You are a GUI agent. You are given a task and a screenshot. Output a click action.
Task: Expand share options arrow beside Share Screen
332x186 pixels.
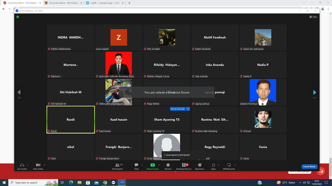pyautogui.click(x=159, y=165)
